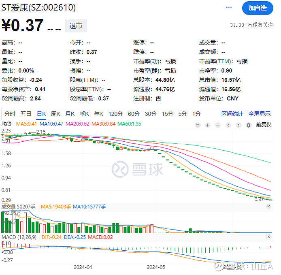281x275 pixels.
Task: Click the MA20:0.62 indicator label
Action: pyautogui.click(x=77, y=124)
